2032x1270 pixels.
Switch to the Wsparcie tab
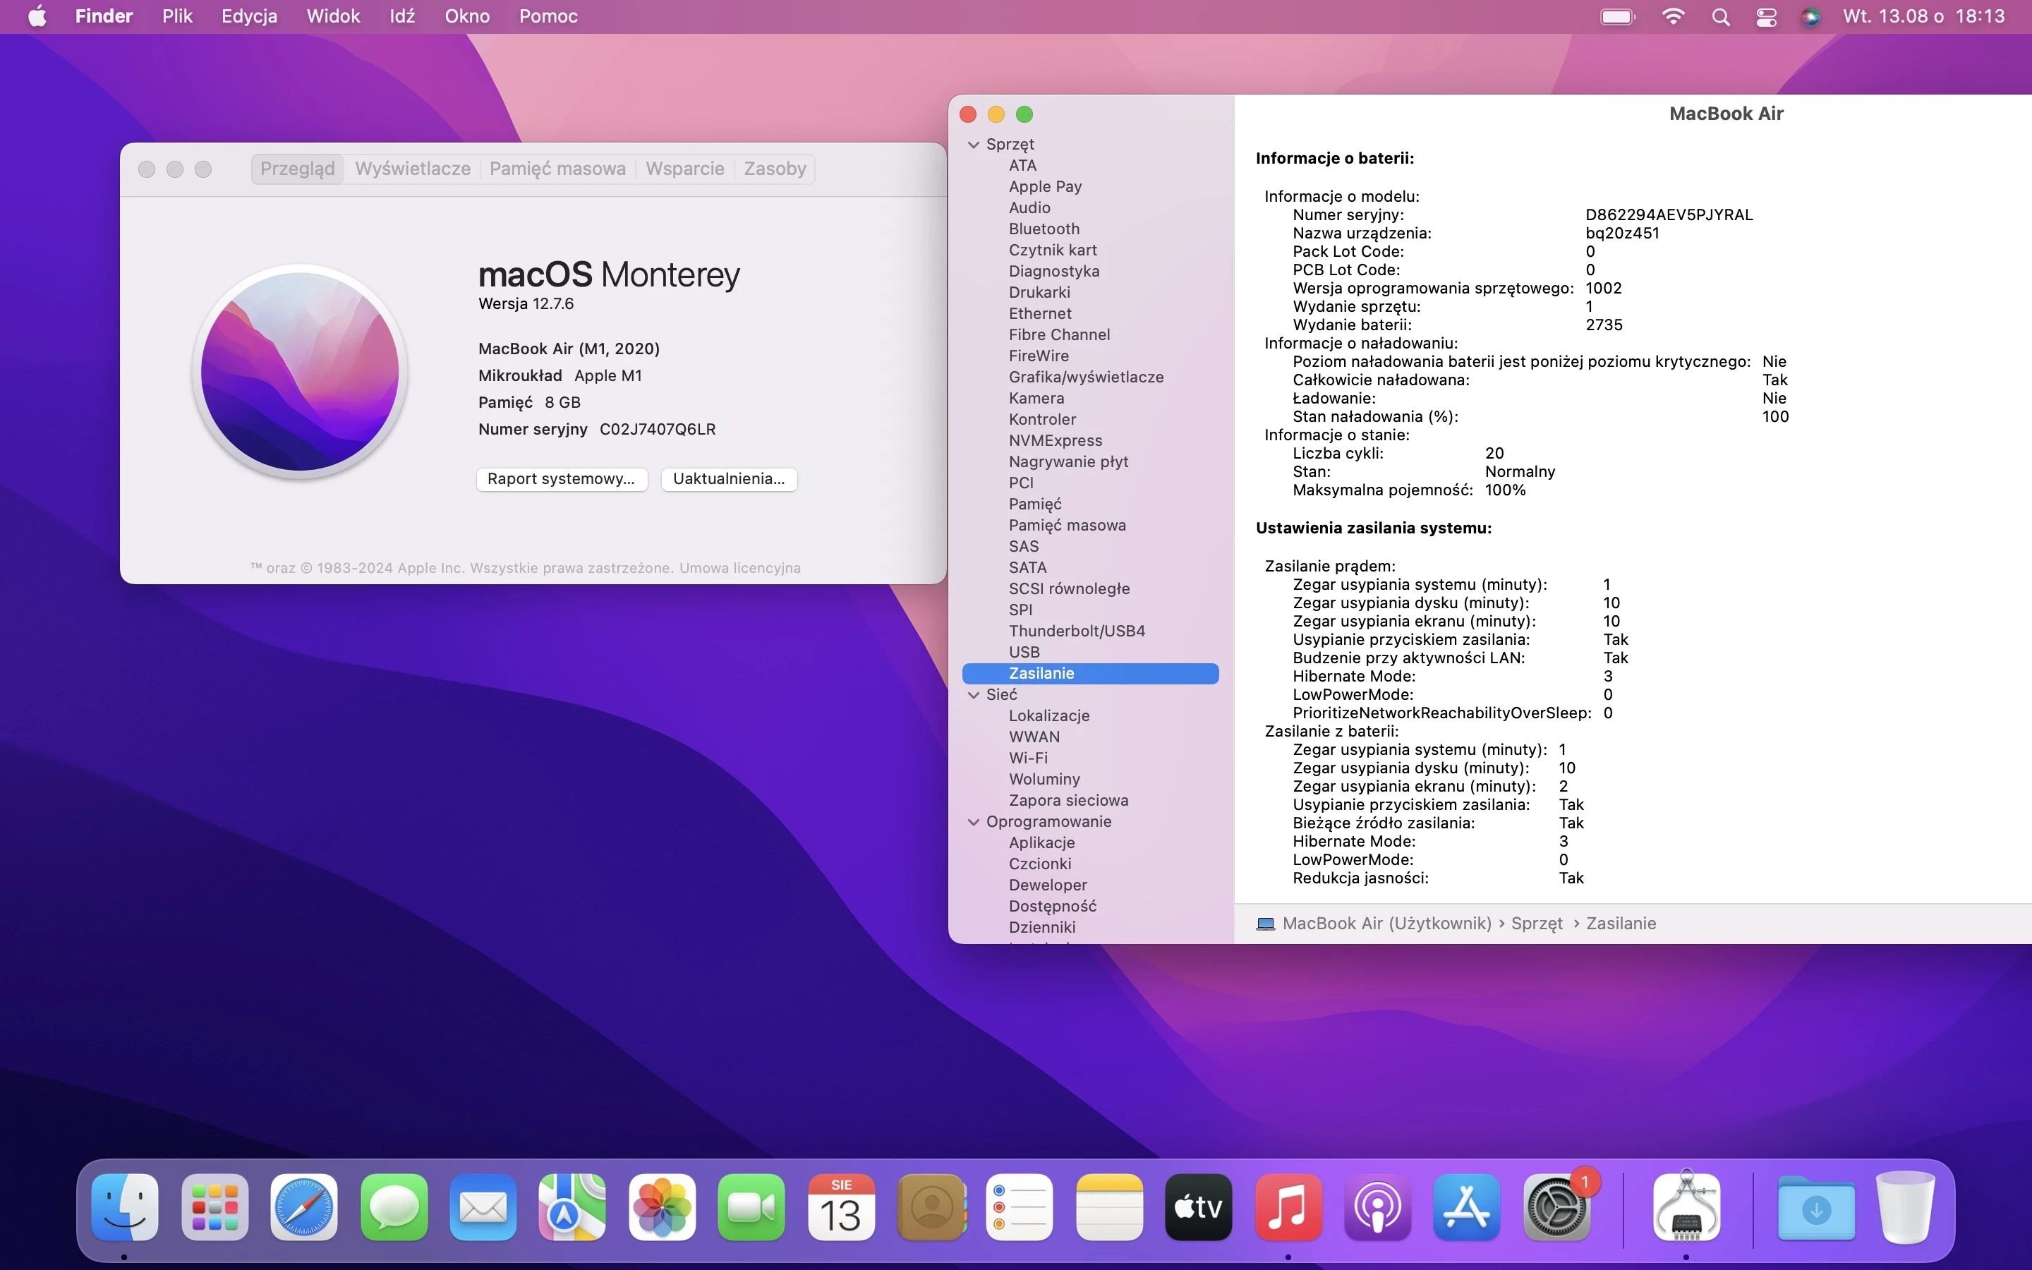pos(685,169)
